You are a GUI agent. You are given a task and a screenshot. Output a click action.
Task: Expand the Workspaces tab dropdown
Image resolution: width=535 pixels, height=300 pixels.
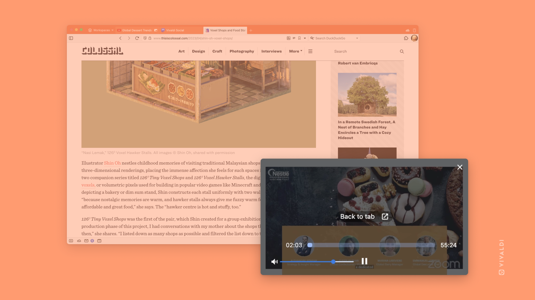[113, 30]
